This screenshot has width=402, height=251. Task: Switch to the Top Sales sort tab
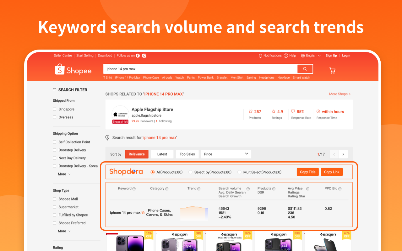tap(187, 154)
